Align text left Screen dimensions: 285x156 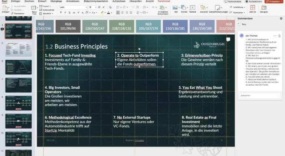(118, 13)
